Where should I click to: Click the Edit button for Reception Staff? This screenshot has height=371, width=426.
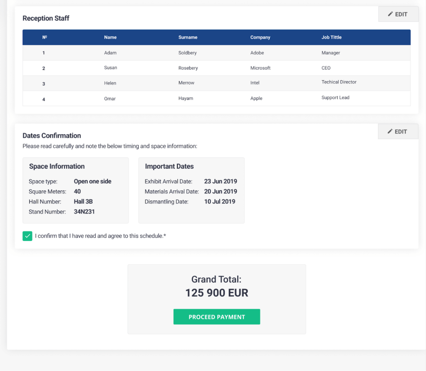[398, 14]
